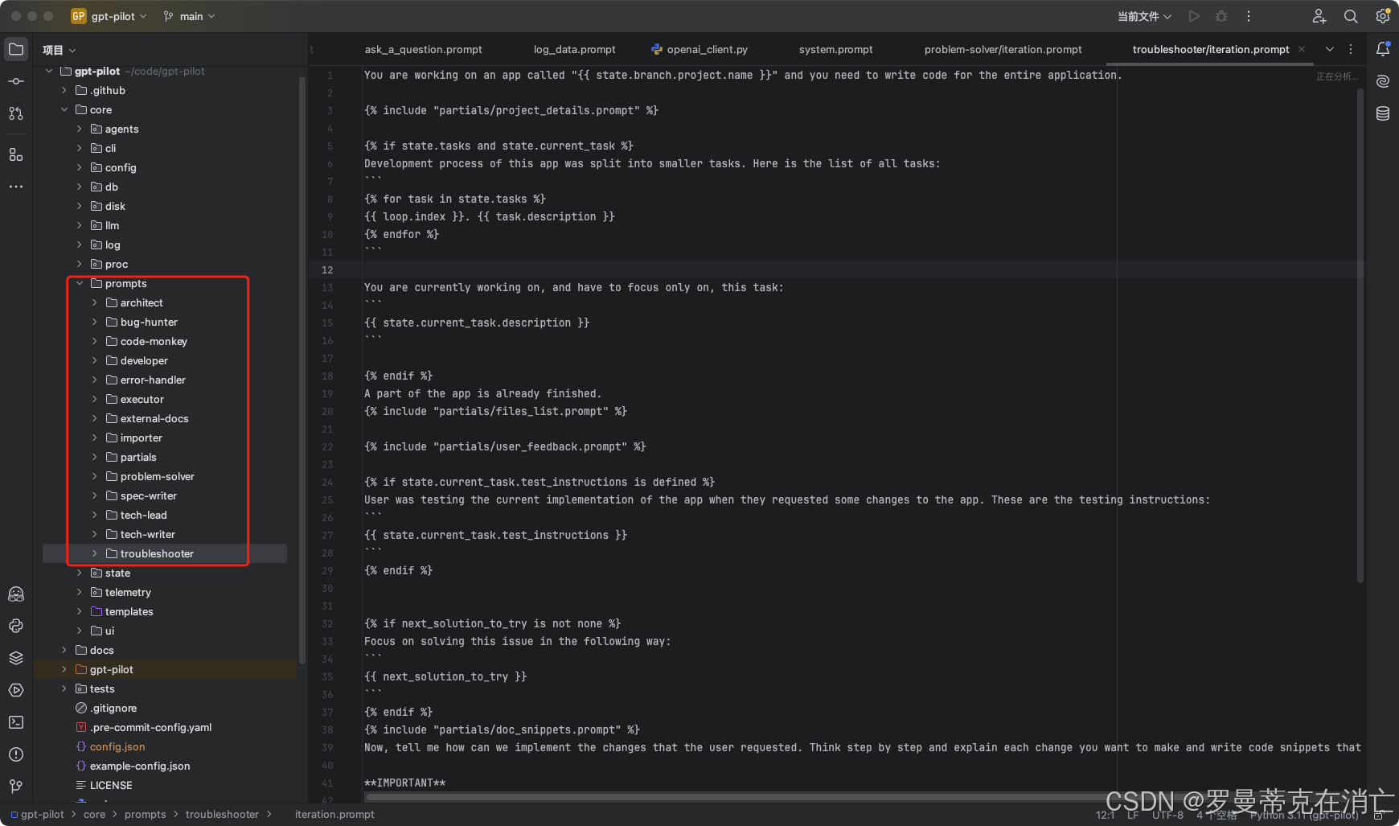
Task: Select the spec-writer folder
Action: point(149,495)
